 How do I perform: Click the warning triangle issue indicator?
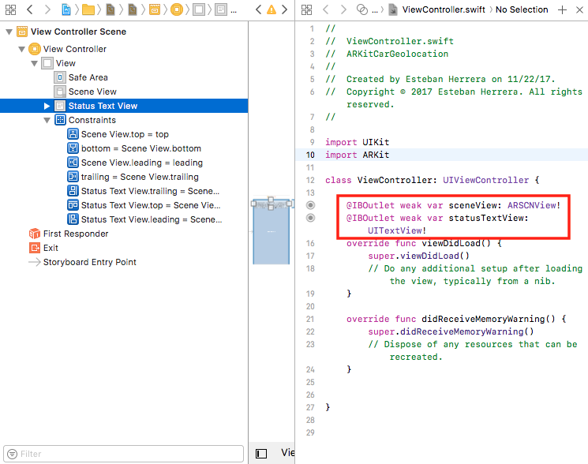(272, 9)
